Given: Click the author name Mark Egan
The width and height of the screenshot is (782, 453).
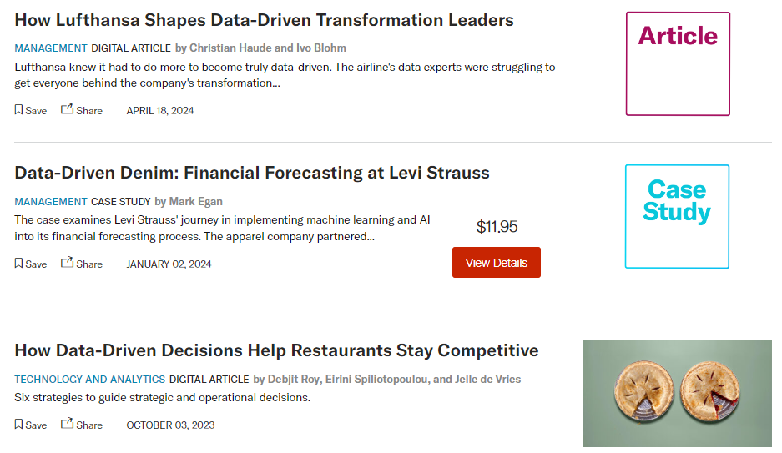Looking at the screenshot, I should pyautogui.click(x=195, y=202).
